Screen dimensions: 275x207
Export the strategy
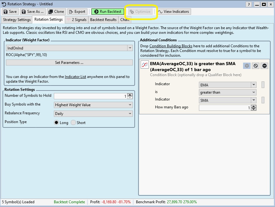(x=77, y=12)
